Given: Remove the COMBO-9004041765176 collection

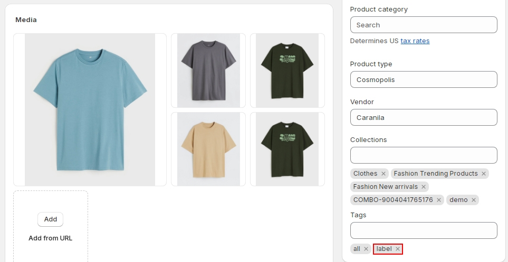Looking at the screenshot, I should point(439,200).
